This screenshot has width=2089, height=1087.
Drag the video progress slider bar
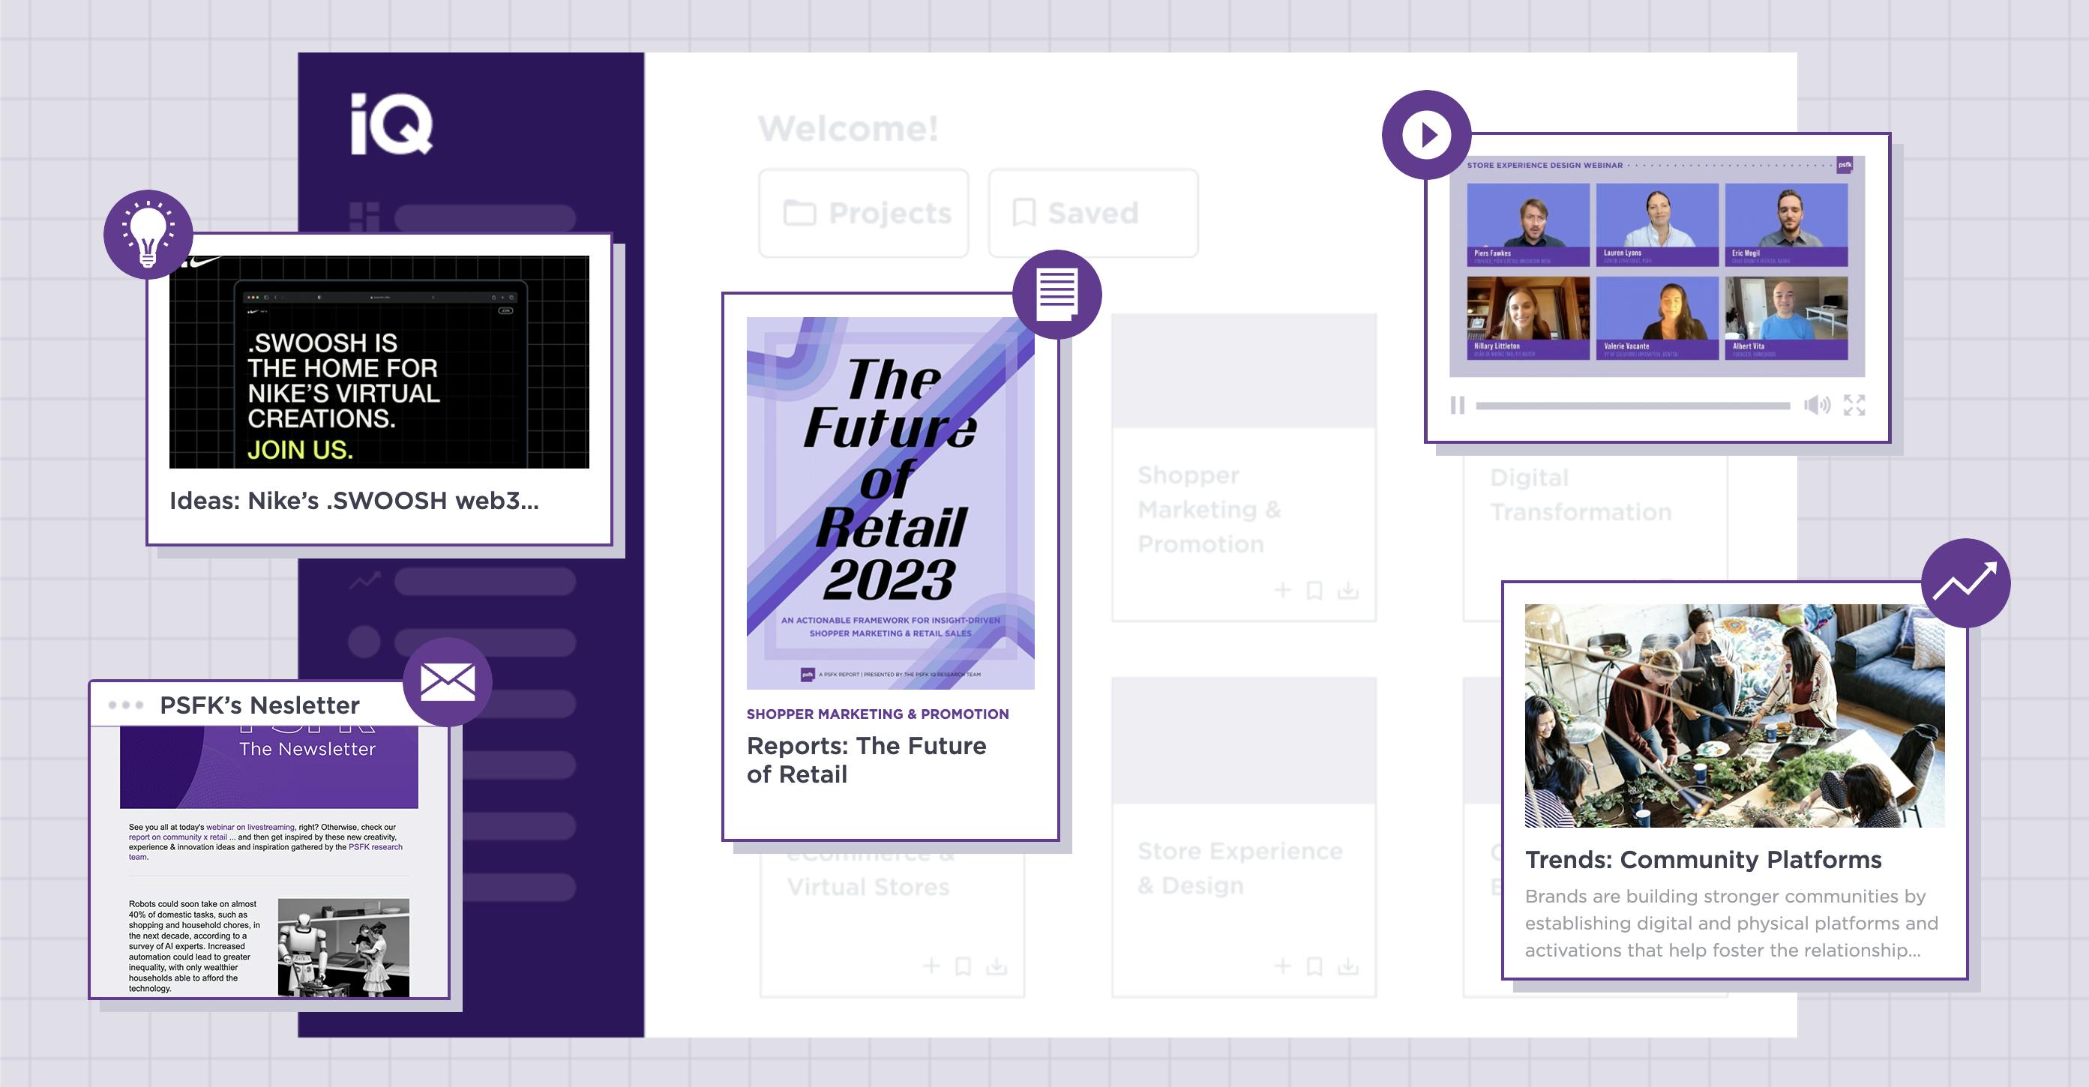tap(1638, 405)
